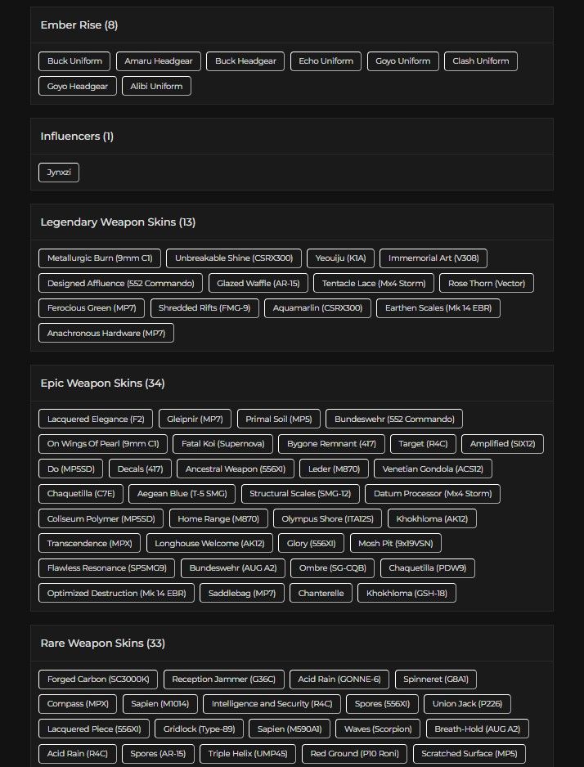Click the Buck Uniform tag
Screen dimensions: 584x767
click(74, 61)
